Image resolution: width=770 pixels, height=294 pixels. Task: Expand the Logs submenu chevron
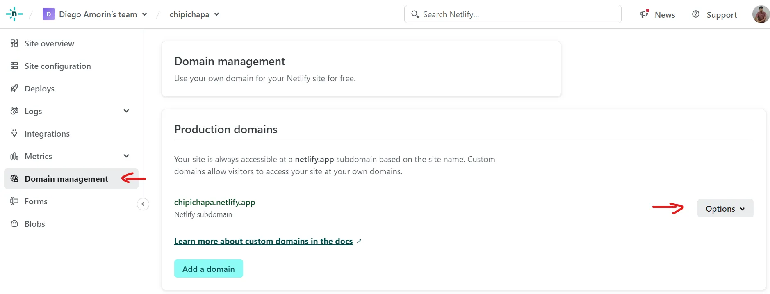coord(126,111)
